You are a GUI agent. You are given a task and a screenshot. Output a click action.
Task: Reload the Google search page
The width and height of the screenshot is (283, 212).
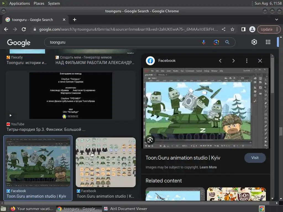tap(24, 29)
